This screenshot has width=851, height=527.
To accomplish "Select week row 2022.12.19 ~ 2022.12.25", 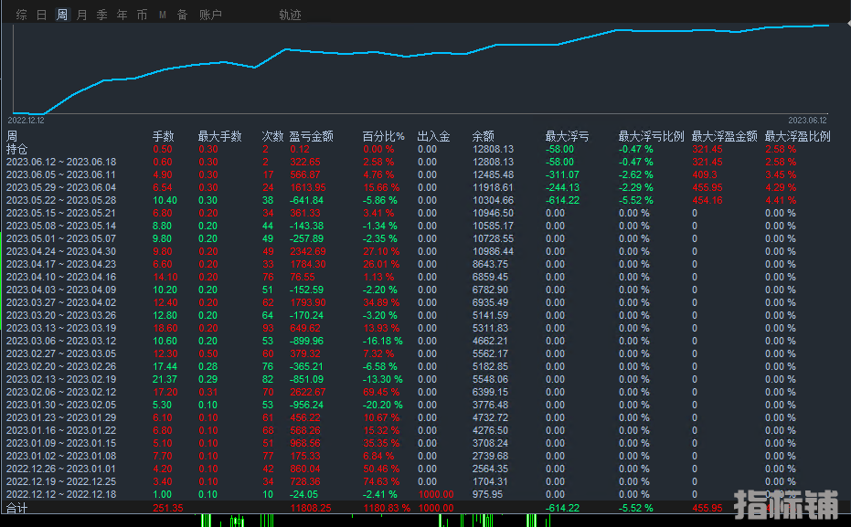I will (61, 481).
